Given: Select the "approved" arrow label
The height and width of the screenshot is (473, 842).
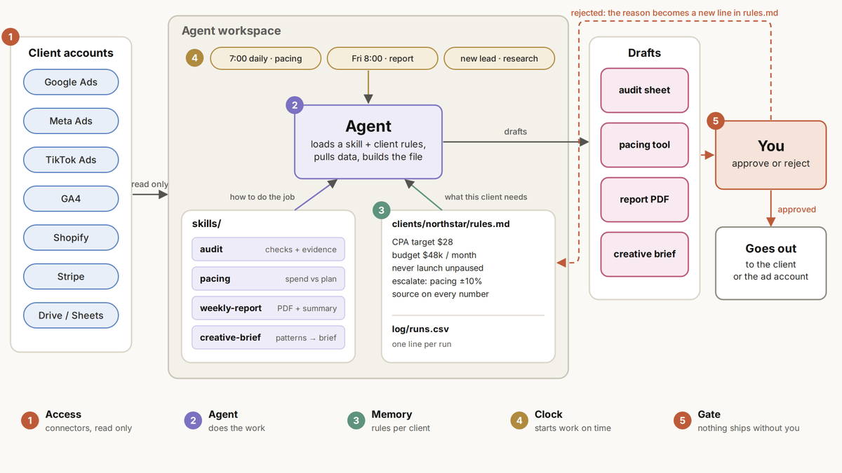Looking at the screenshot, I should (x=797, y=209).
